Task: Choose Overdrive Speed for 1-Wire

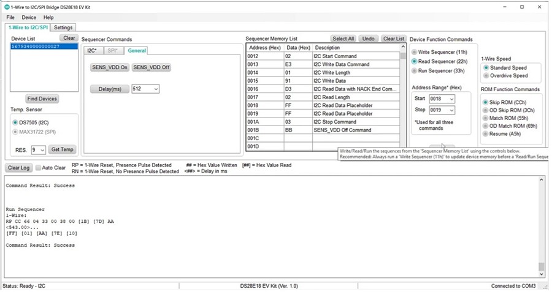Action: click(486, 76)
